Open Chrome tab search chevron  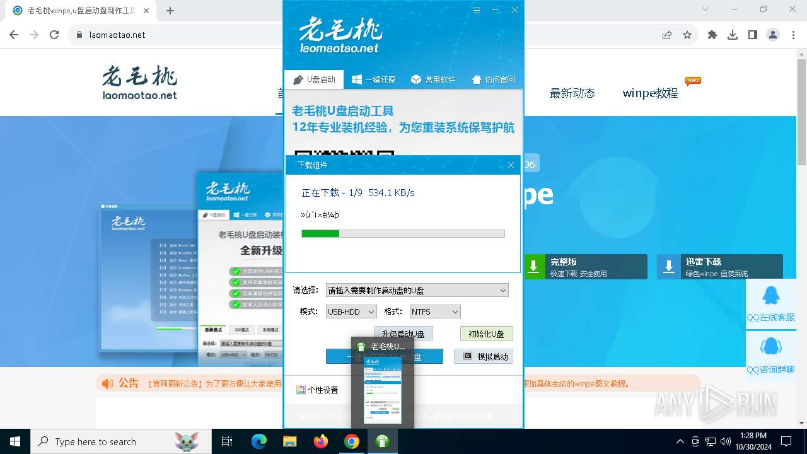[705, 9]
